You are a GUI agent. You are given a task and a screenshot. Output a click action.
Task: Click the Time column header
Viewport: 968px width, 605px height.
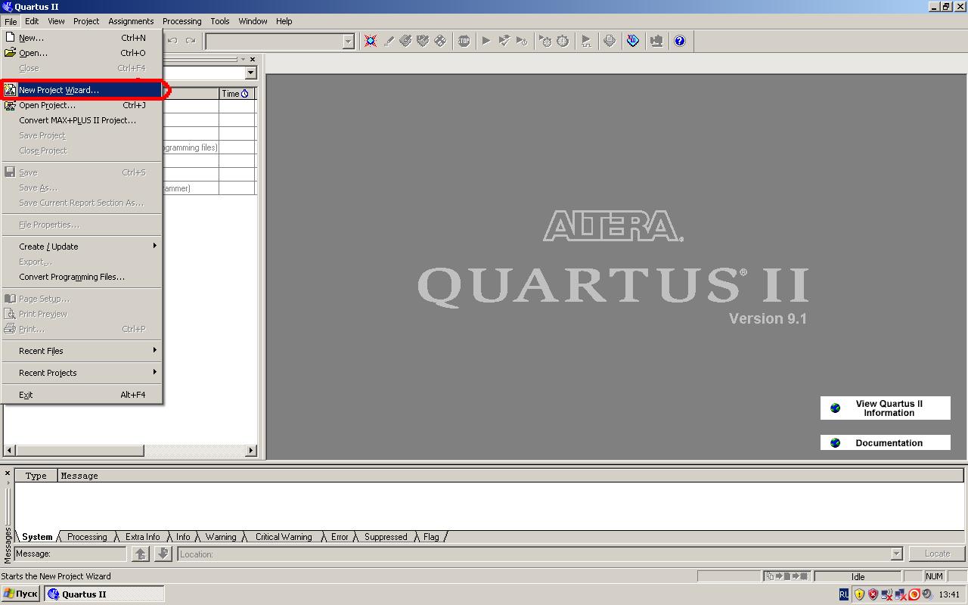pyautogui.click(x=237, y=94)
